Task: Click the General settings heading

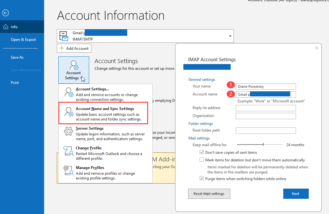Action: coord(202,80)
